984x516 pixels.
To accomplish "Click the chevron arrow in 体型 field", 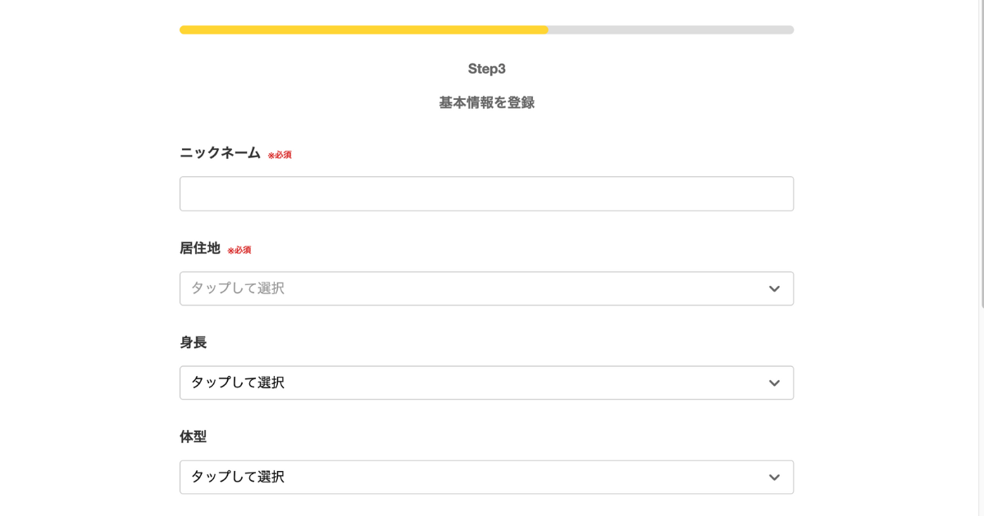I will 774,478.
